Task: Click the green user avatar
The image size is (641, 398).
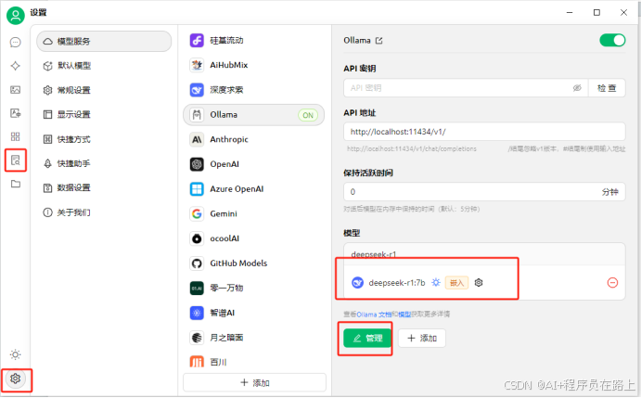Action: (x=16, y=16)
